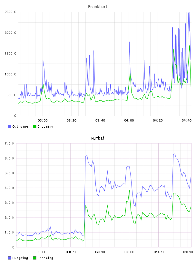Click the 03:20 time label on Frankfurt chart

point(72,121)
